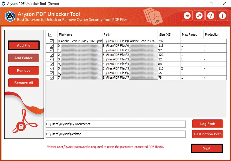This screenshot has width=231, height=161.
Task: Click the My Documents log path field
Action: coord(116,124)
